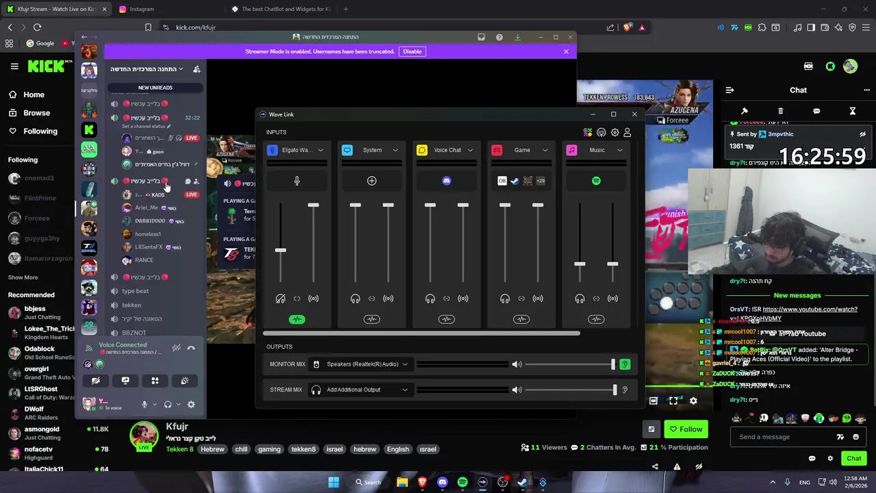Toggle green ear listen button for Monitor Mix
The height and width of the screenshot is (493, 876).
coord(625,364)
